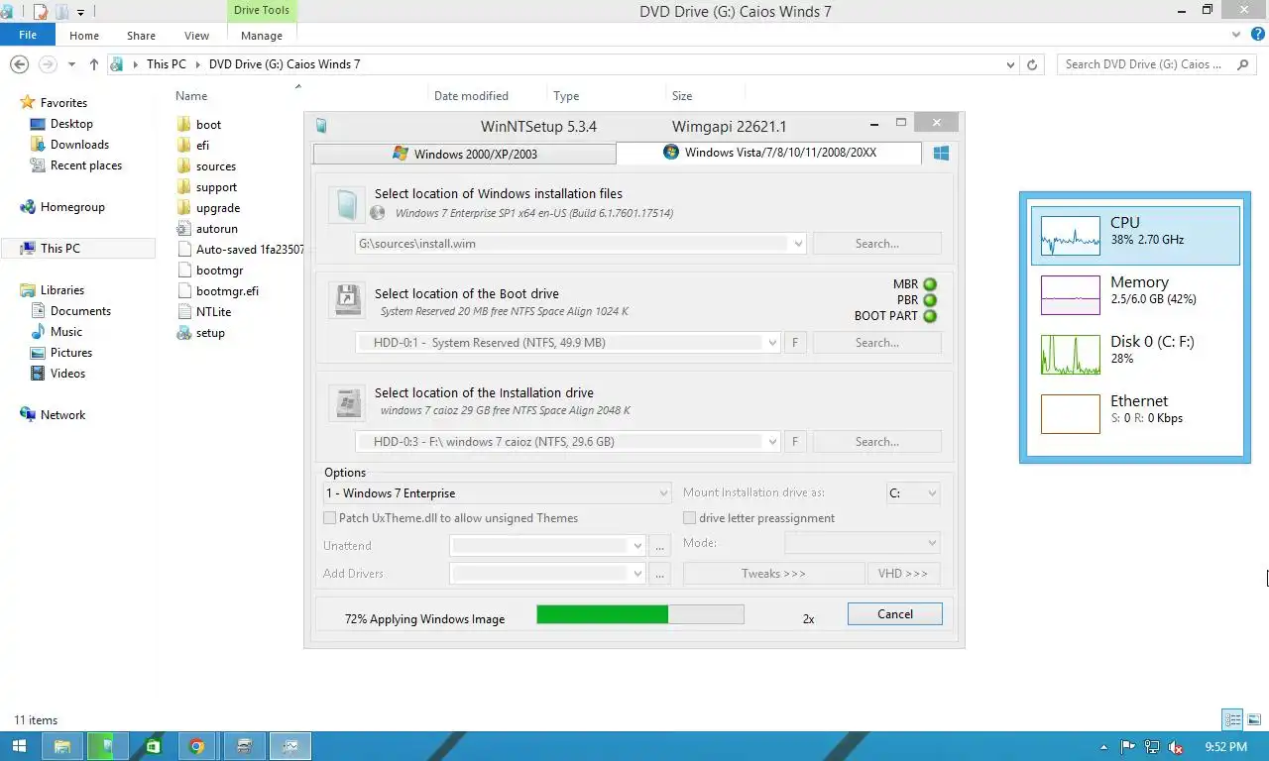The height and width of the screenshot is (761, 1269).
Task: Switch to Windows 2000/XP/2003 tab
Action: coord(465,154)
